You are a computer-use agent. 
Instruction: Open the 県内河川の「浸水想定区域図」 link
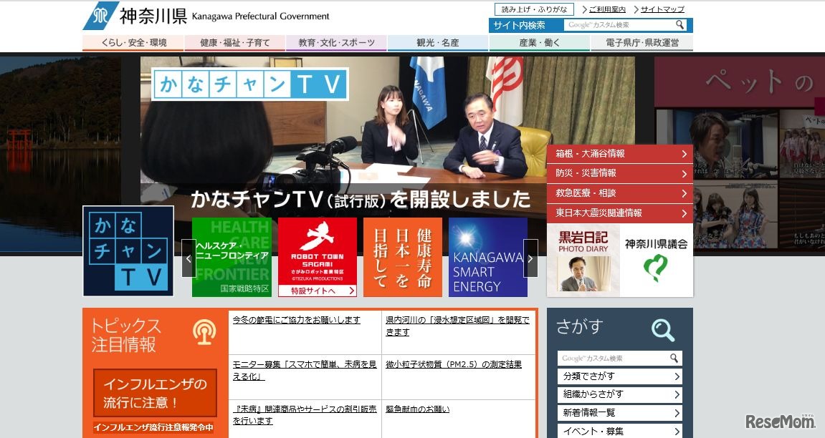coord(457,326)
